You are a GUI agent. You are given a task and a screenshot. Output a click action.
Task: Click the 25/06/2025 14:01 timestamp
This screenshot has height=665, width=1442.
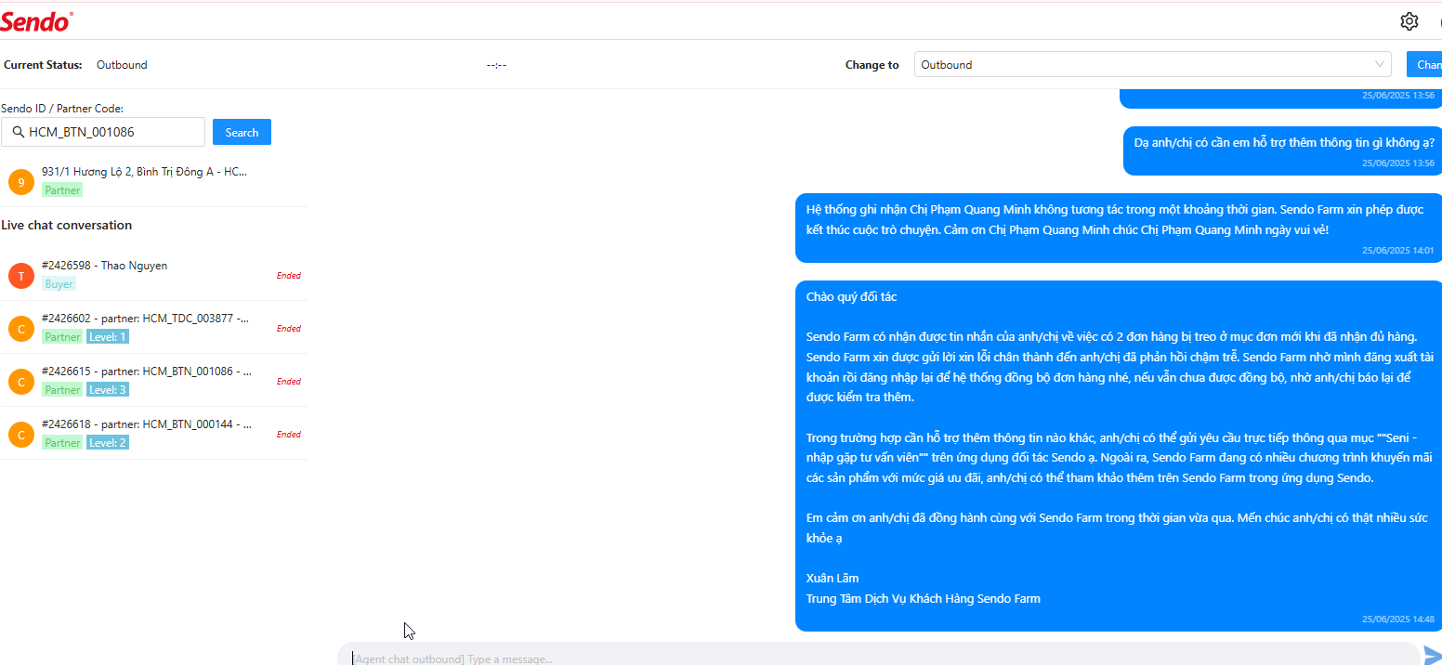click(1398, 251)
